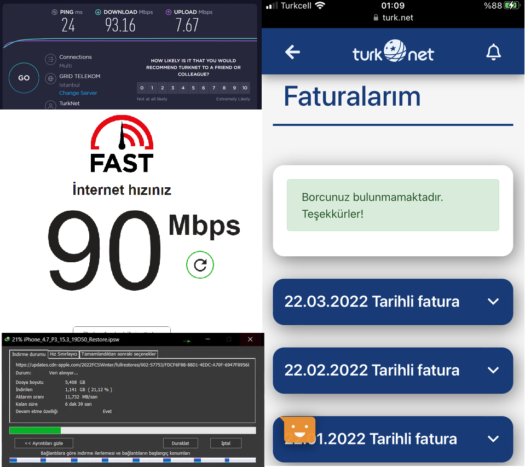
Task: Rate recommendation score 2
Action: click(163, 88)
